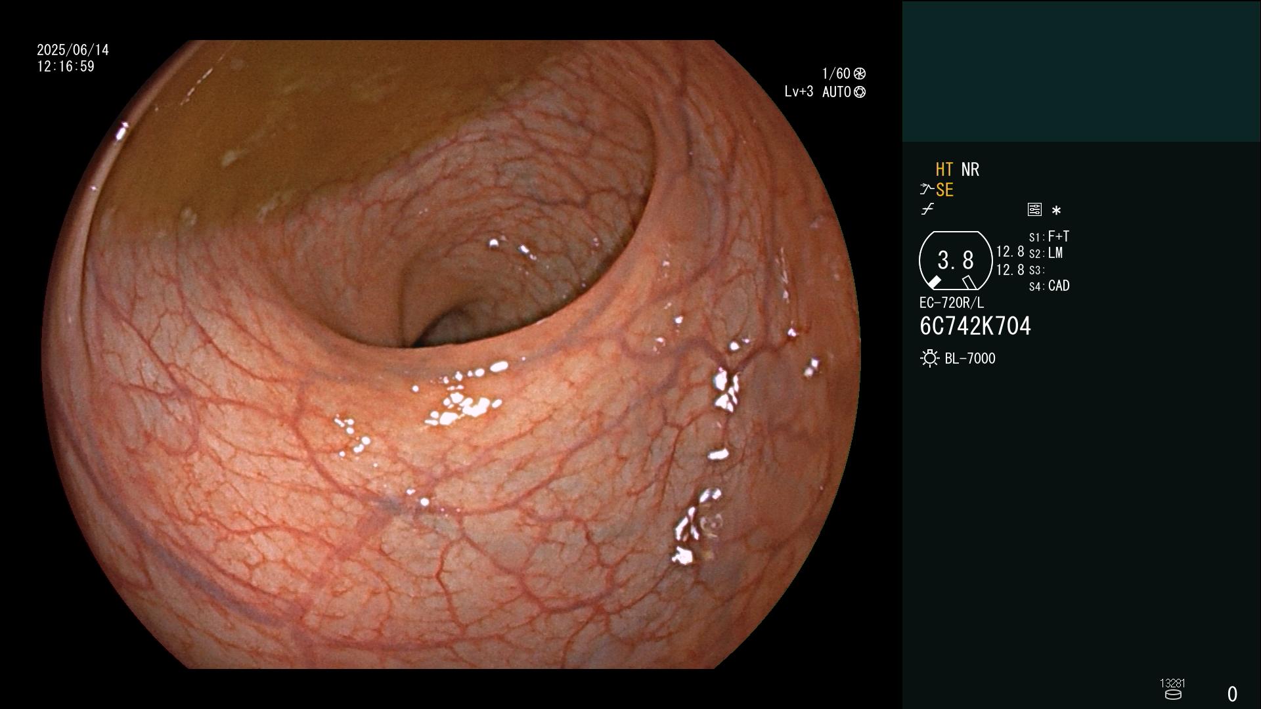The width and height of the screenshot is (1261, 709).
Task: Select the NR noise reduction indicator
Action: (970, 169)
